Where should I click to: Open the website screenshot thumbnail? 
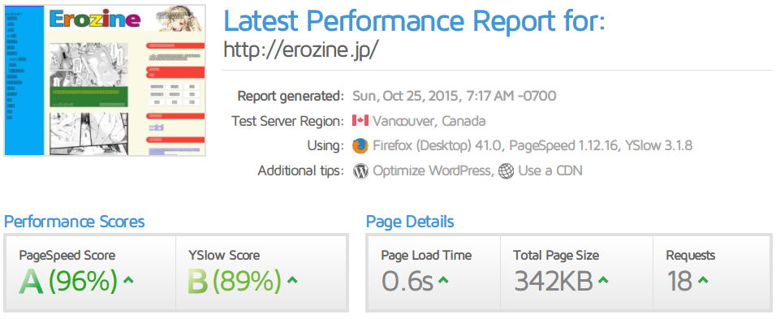click(105, 80)
